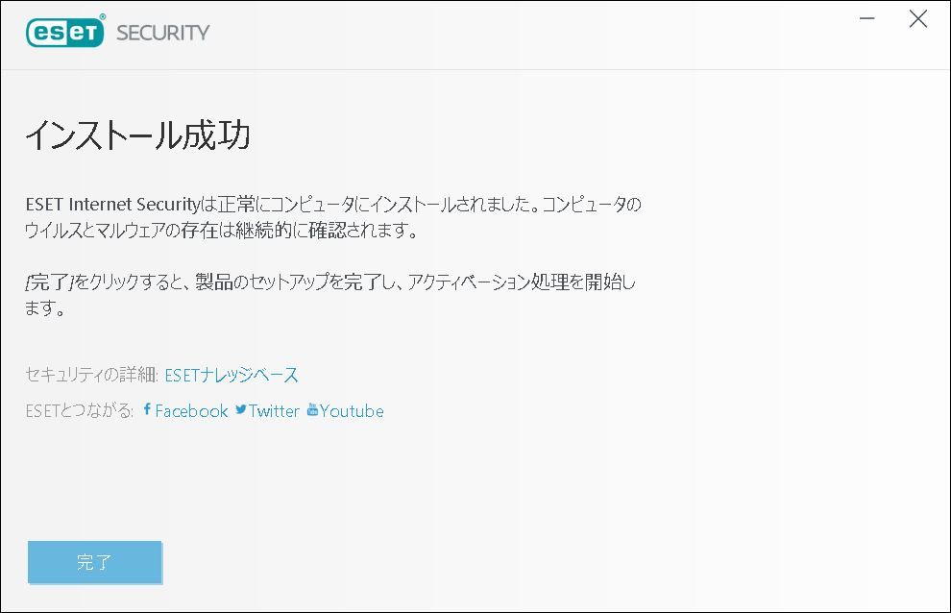Click the paragraph starting ESET Internet Security

[x=333, y=217]
